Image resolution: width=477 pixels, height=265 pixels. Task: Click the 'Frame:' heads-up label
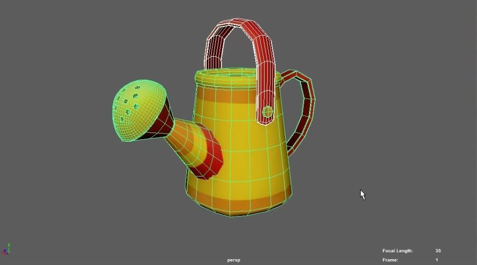click(390, 260)
